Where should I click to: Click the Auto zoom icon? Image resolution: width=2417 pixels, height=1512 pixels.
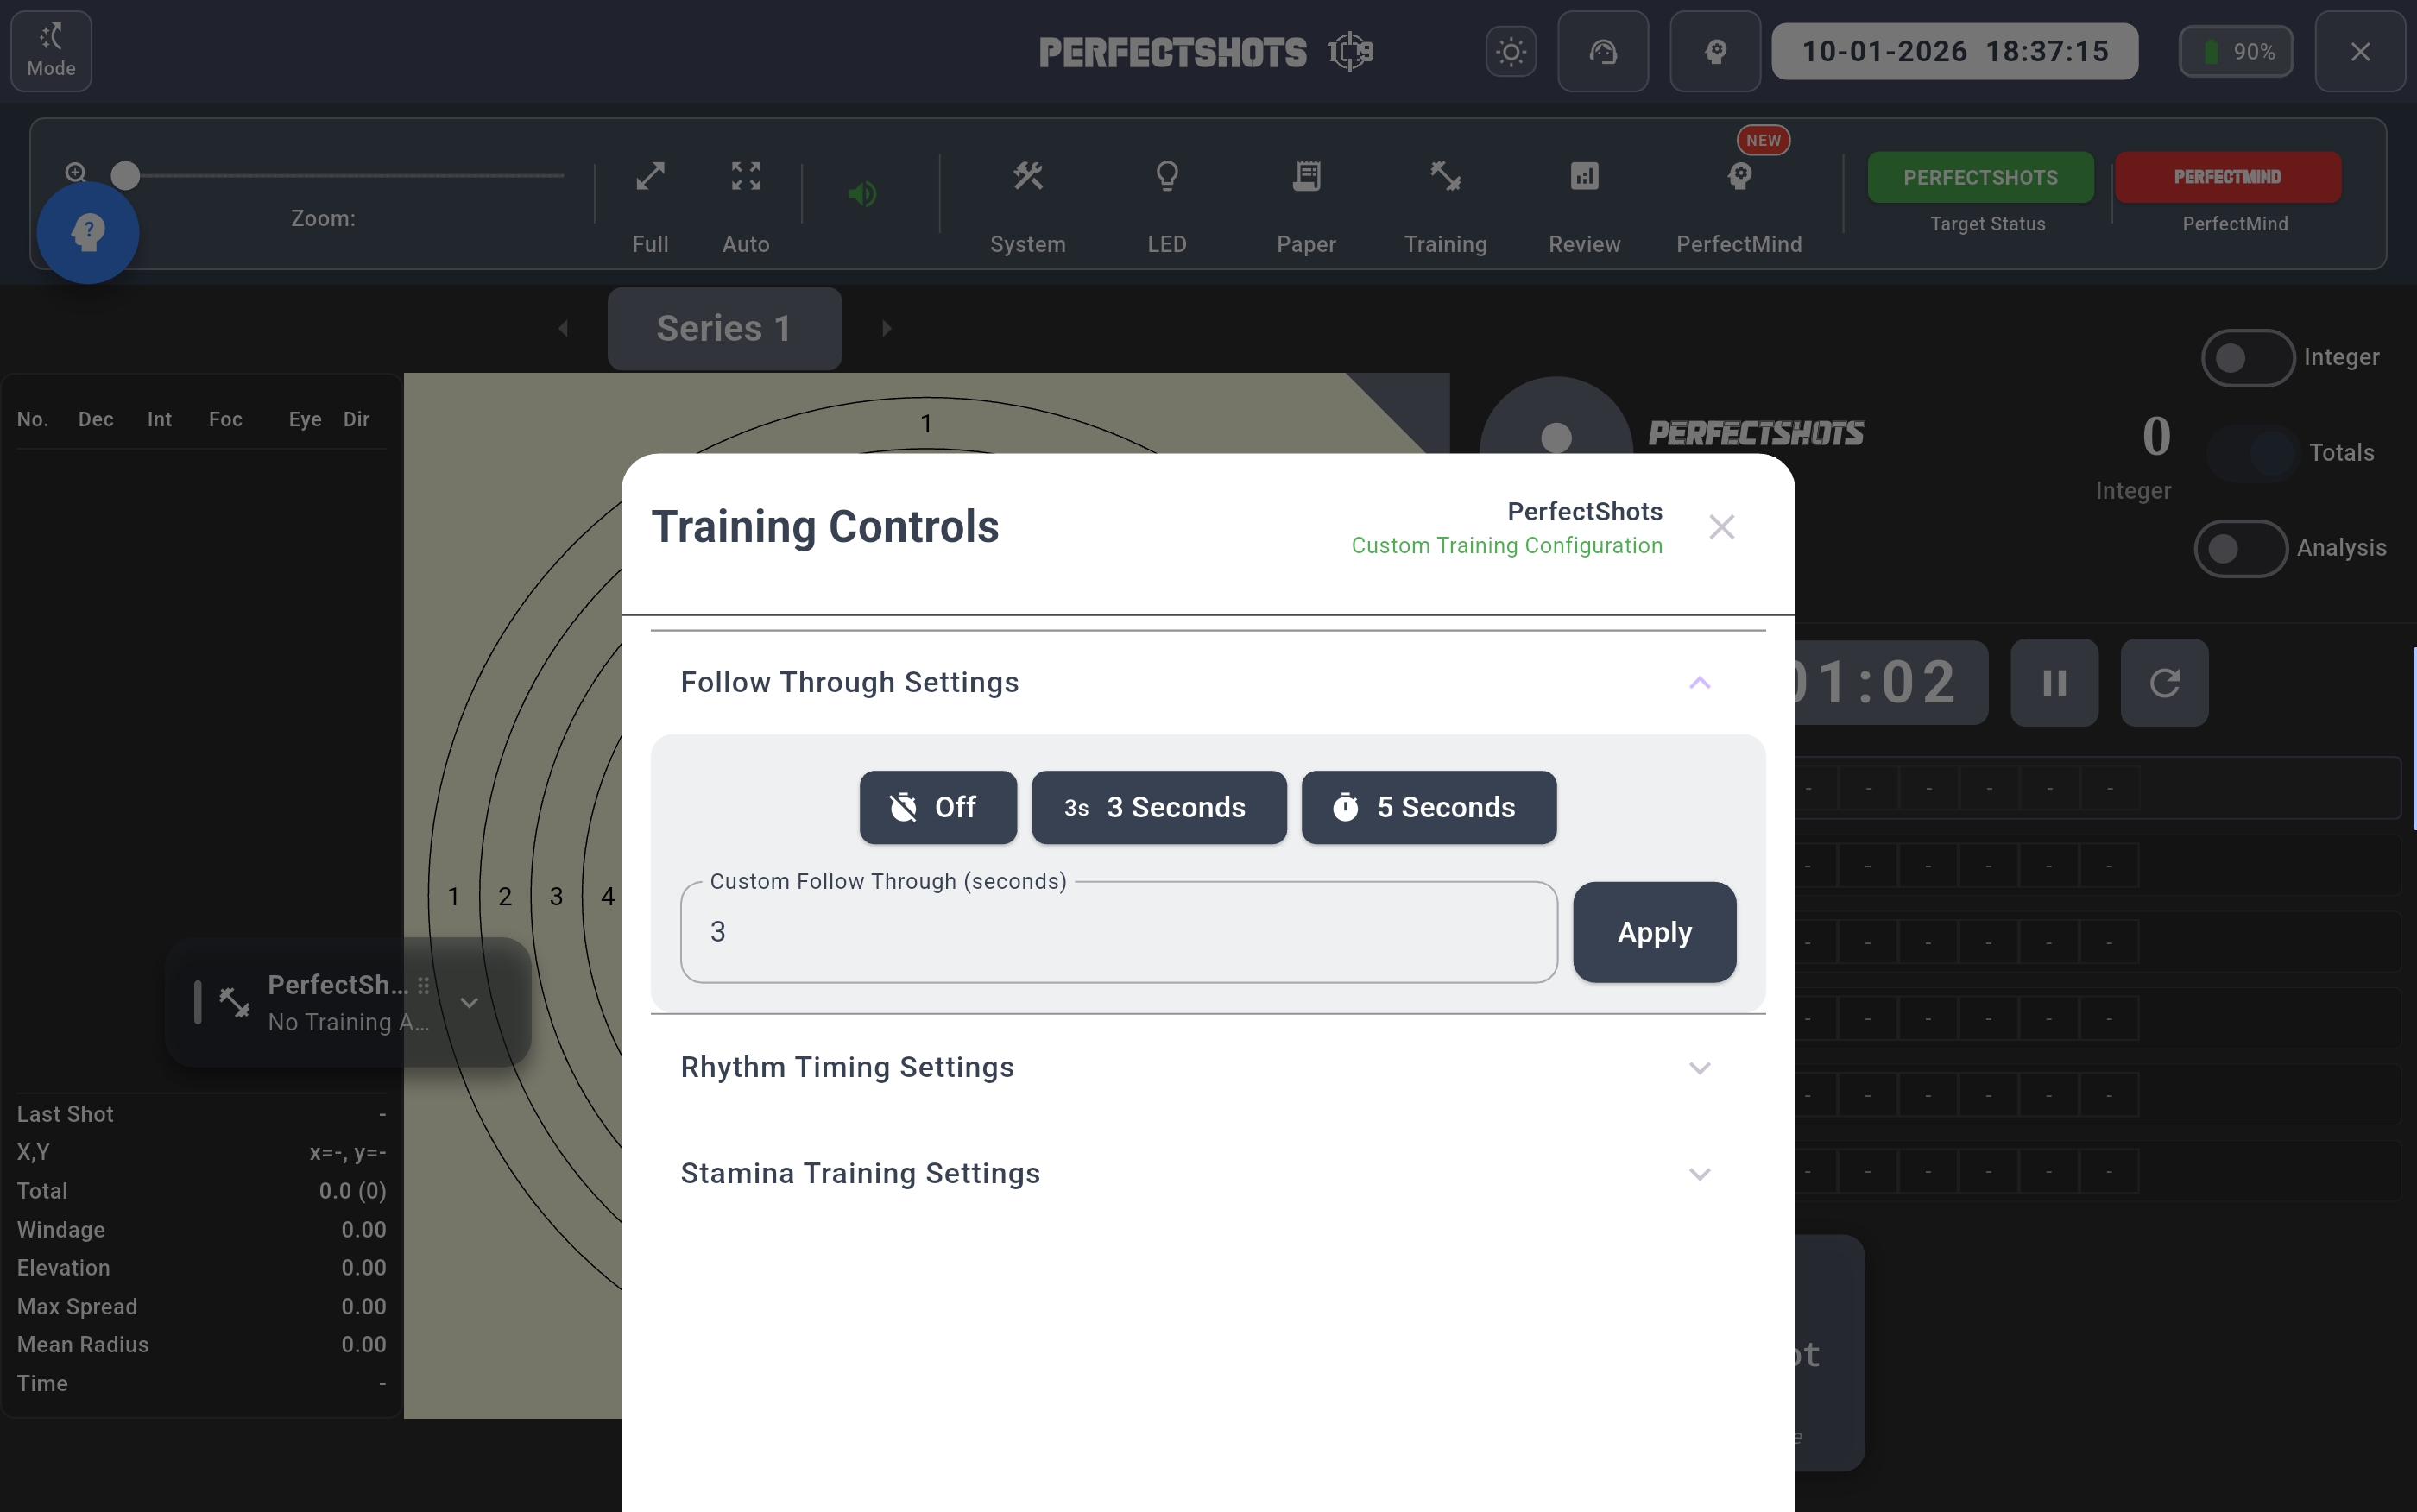(745, 178)
